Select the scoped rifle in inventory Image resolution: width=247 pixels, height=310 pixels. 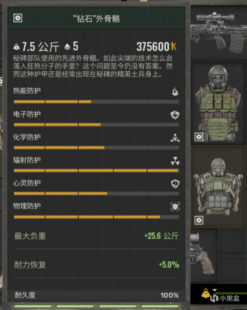pyautogui.click(x=219, y=32)
